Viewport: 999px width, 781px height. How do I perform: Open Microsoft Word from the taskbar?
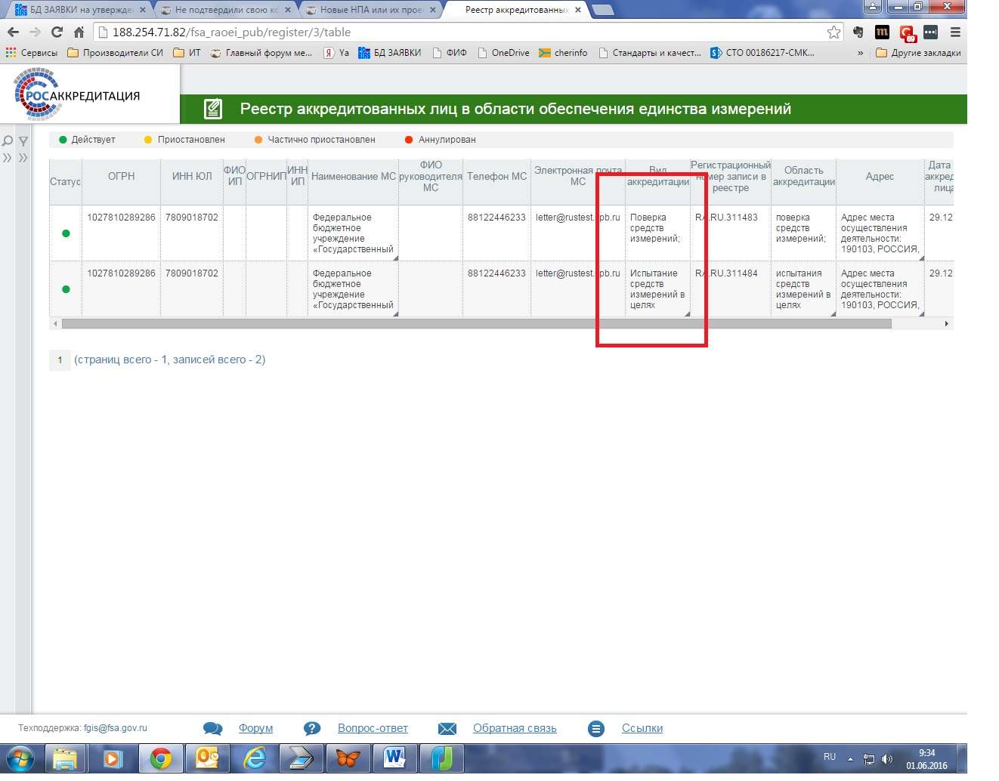coord(395,758)
